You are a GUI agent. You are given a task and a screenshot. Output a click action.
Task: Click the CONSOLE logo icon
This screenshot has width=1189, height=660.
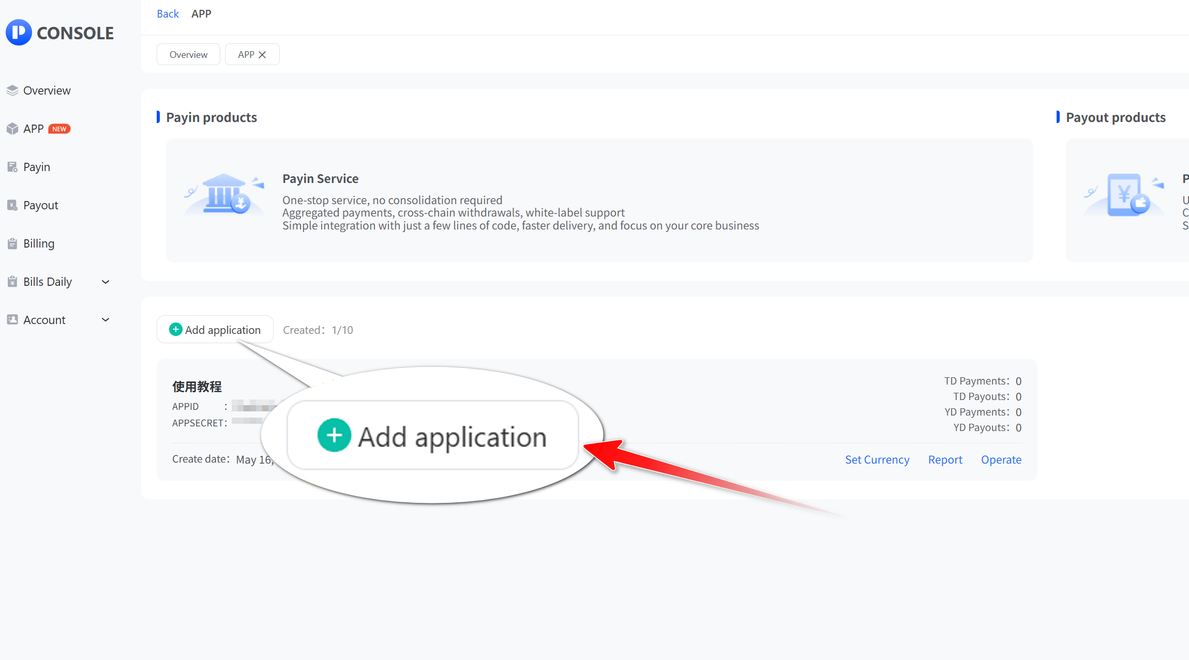pyautogui.click(x=19, y=33)
